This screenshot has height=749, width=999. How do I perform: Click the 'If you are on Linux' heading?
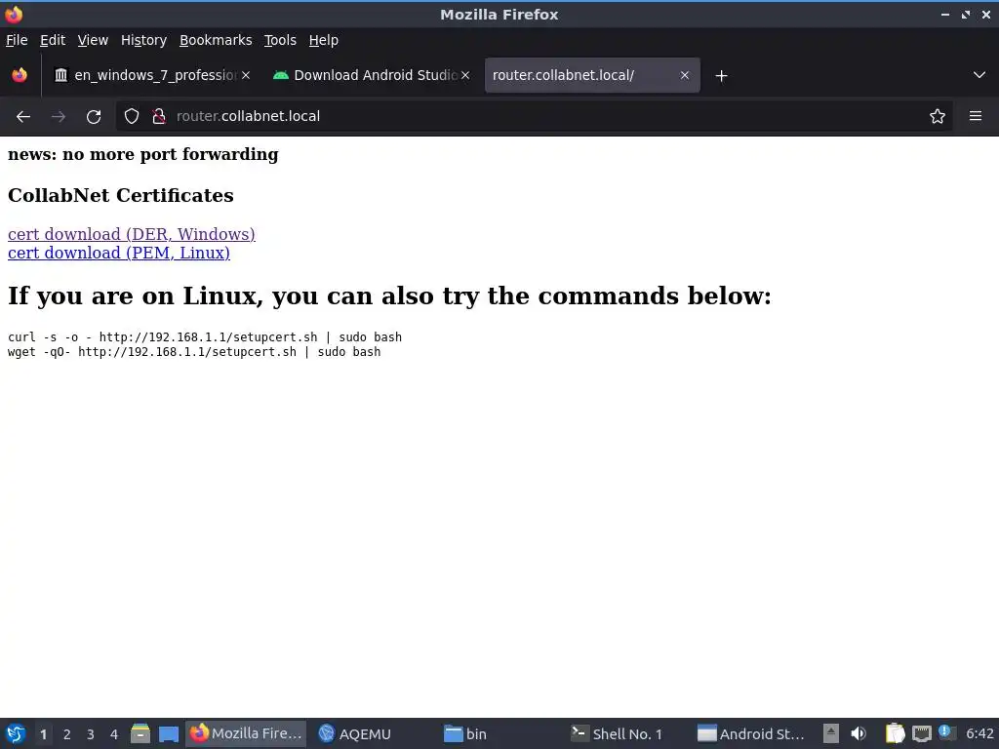[389, 296]
